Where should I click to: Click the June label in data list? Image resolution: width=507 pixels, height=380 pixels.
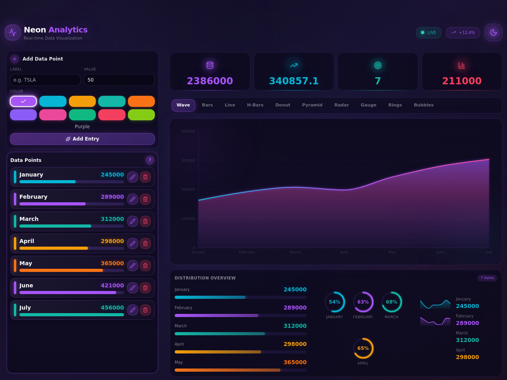[26, 285]
